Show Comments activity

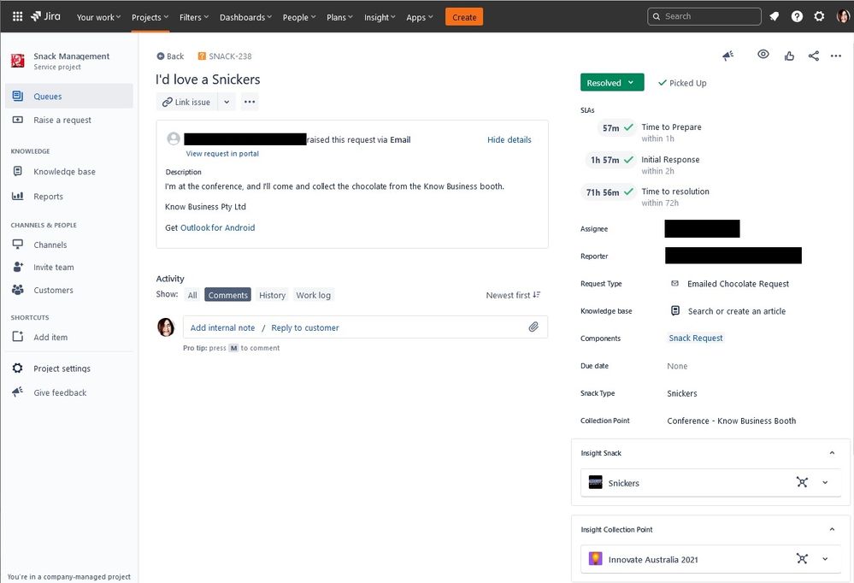point(227,295)
